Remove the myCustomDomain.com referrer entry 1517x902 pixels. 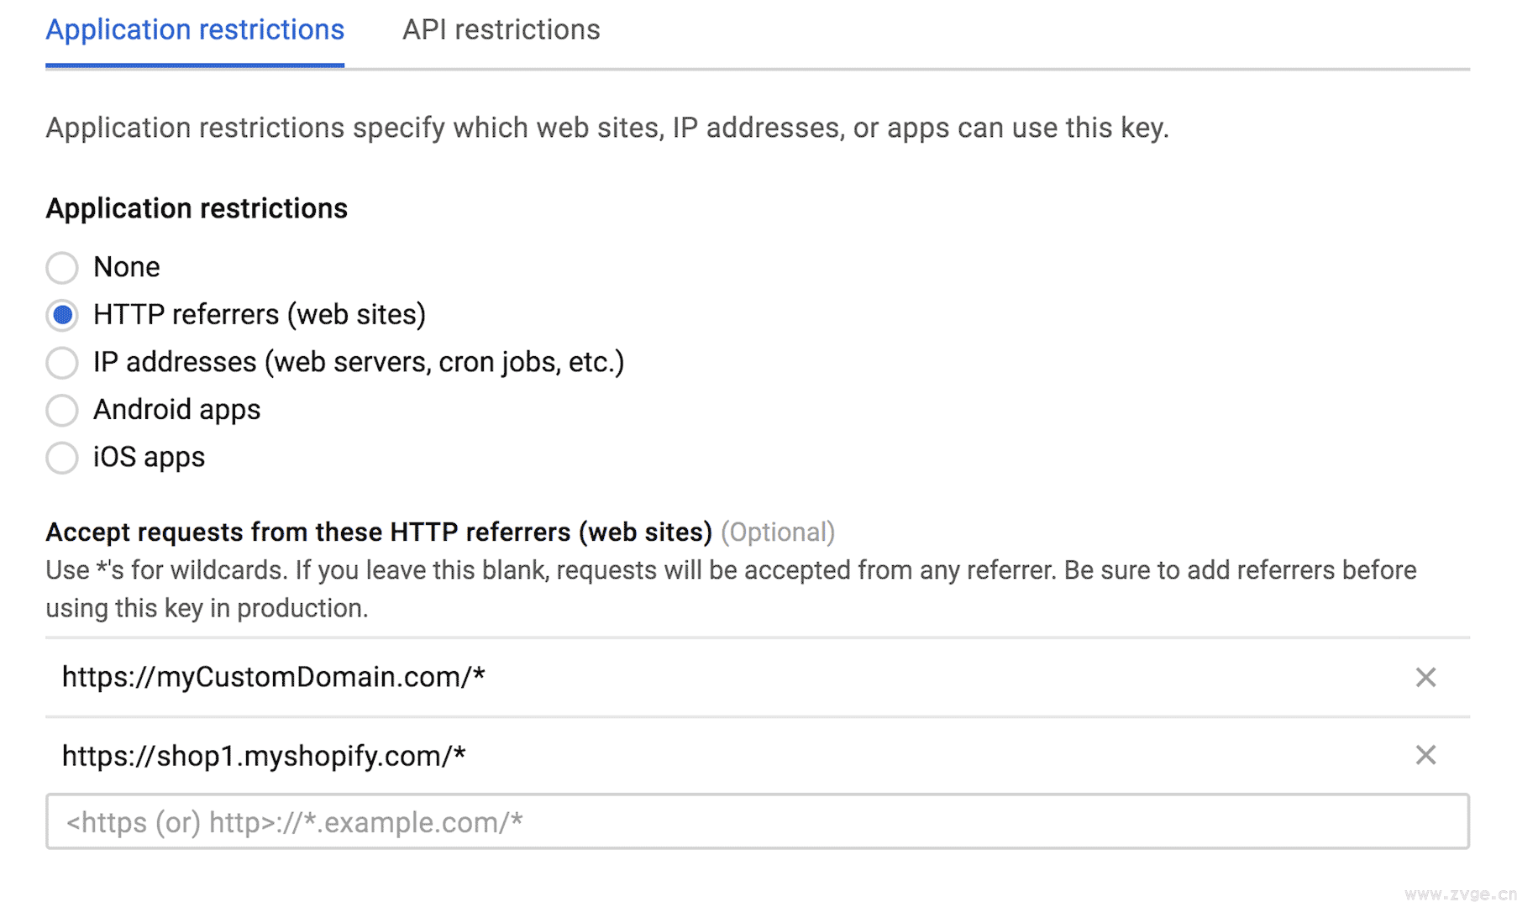(x=1425, y=677)
